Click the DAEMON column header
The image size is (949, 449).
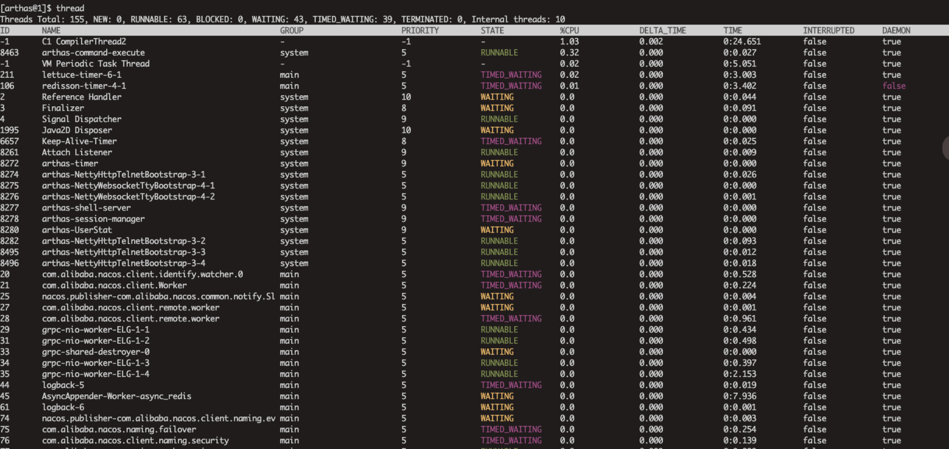pyautogui.click(x=896, y=31)
